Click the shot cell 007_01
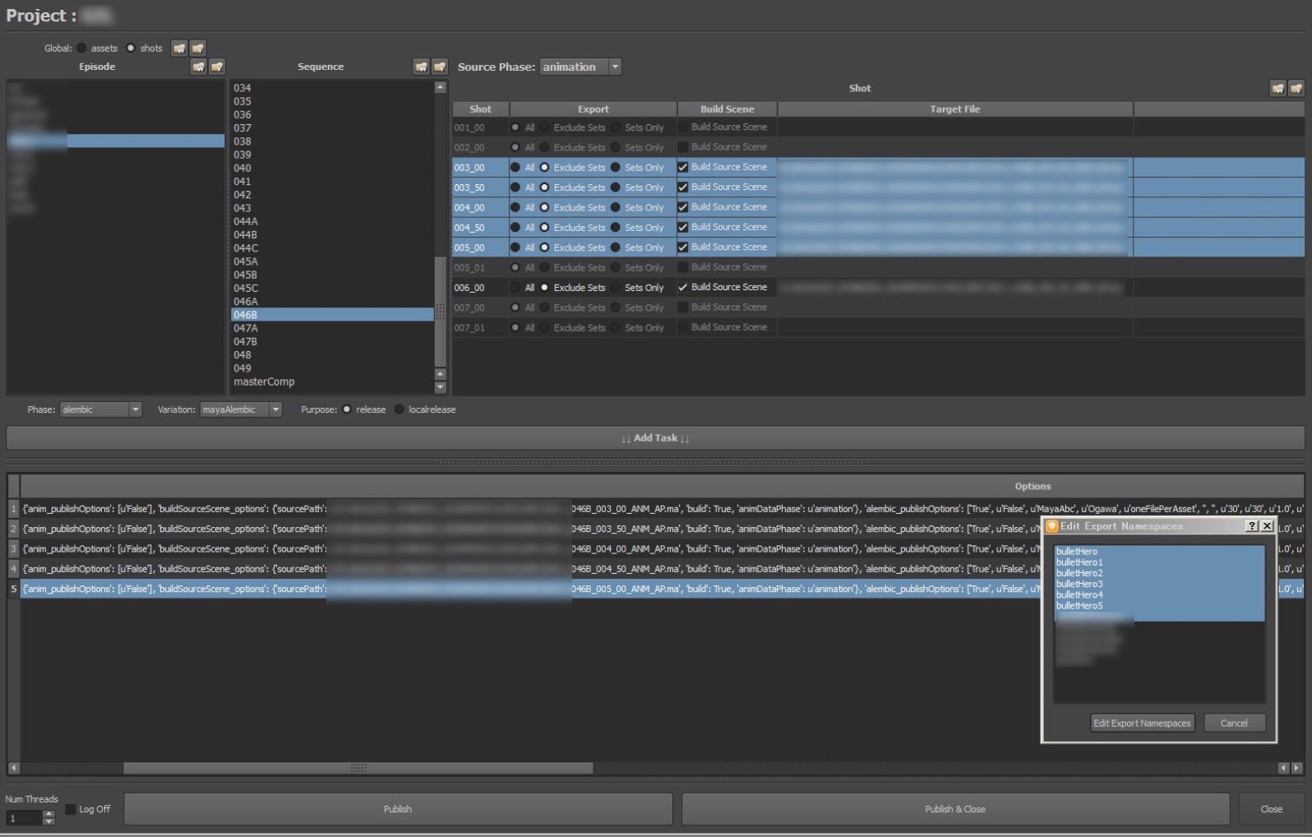The image size is (1312, 837). (x=480, y=327)
